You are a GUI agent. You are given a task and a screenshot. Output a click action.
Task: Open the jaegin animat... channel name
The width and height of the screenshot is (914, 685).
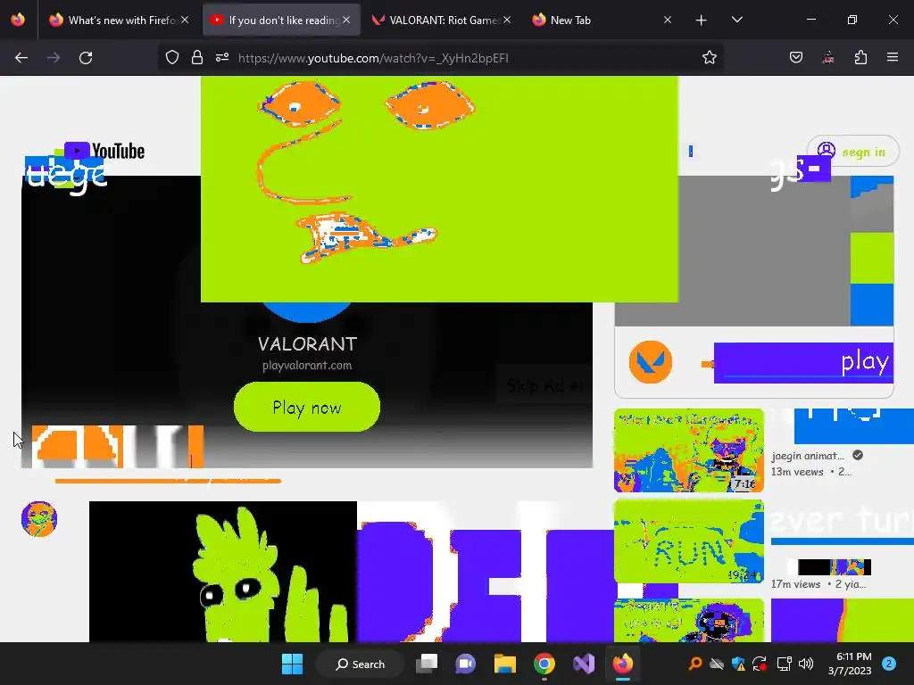pyautogui.click(x=807, y=456)
